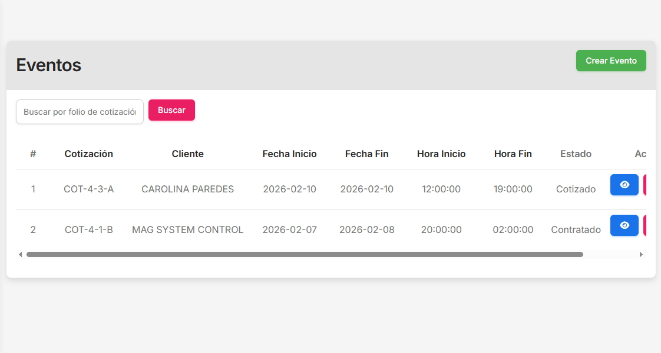The image size is (661, 353).
Task: Click the left arrow of the horizontal scrollbar
Action: (21, 254)
